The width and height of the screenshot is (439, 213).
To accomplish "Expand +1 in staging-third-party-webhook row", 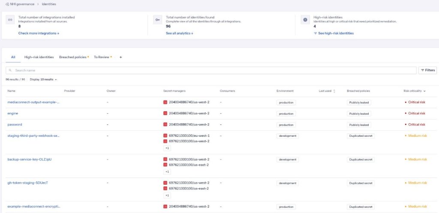I will pyautogui.click(x=167, y=148).
